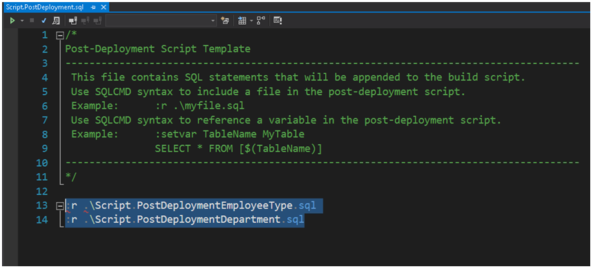This screenshot has width=593, height=269.
Task: Click the Connect to database icon
Action: (73, 21)
